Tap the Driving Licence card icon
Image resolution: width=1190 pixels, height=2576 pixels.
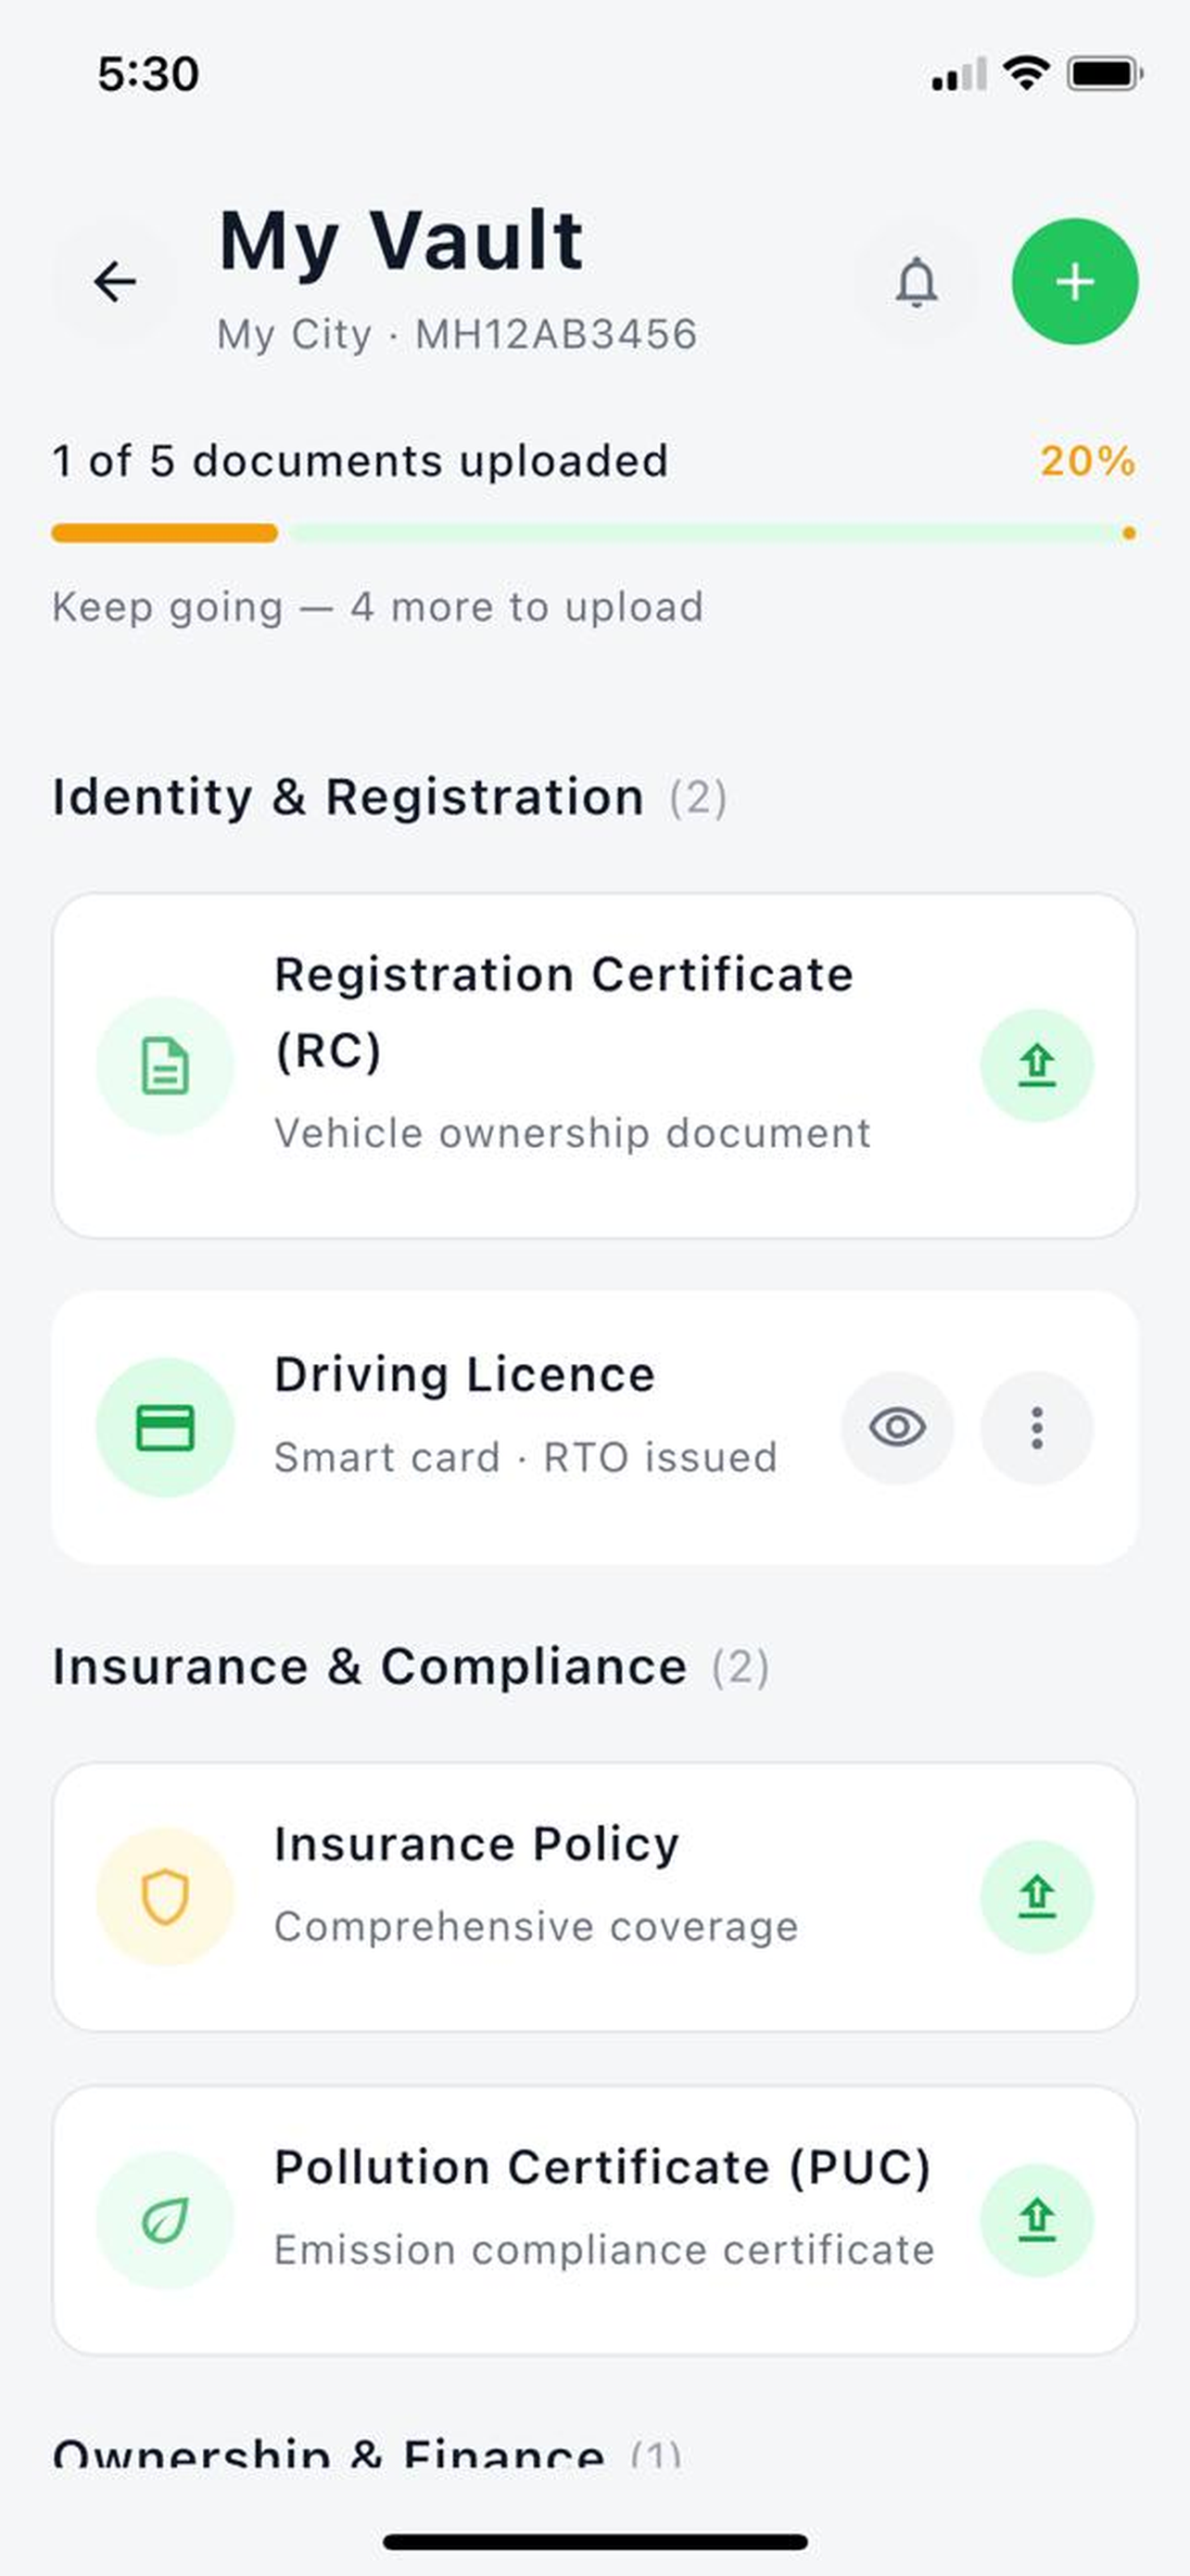165,1427
